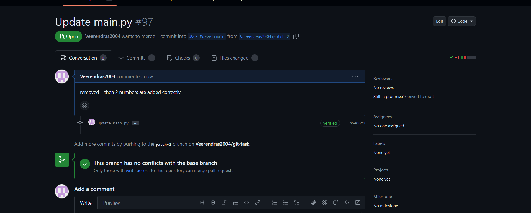Insert code formatting in comment

(247, 203)
